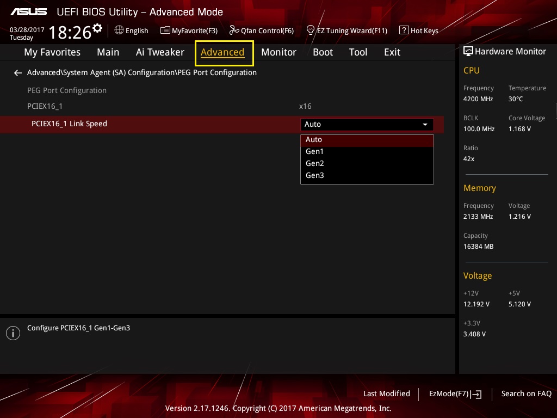The height and width of the screenshot is (418, 557).
Task: Expand PCIEX16_1 Link Speed dropdown arrow
Action: [425, 125]
